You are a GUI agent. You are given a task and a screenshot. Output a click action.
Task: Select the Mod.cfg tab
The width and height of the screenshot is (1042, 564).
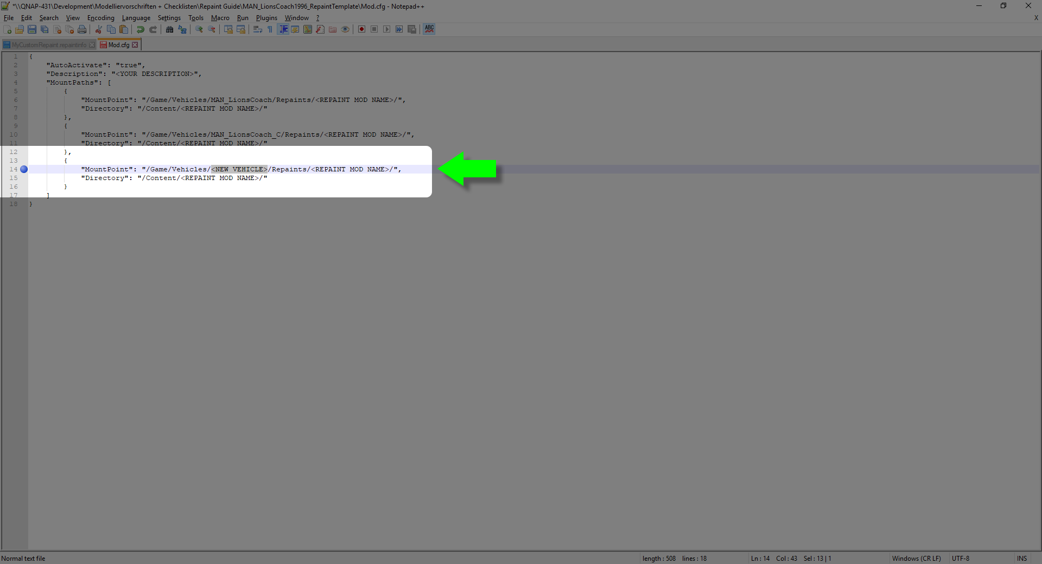click(119, 45)
